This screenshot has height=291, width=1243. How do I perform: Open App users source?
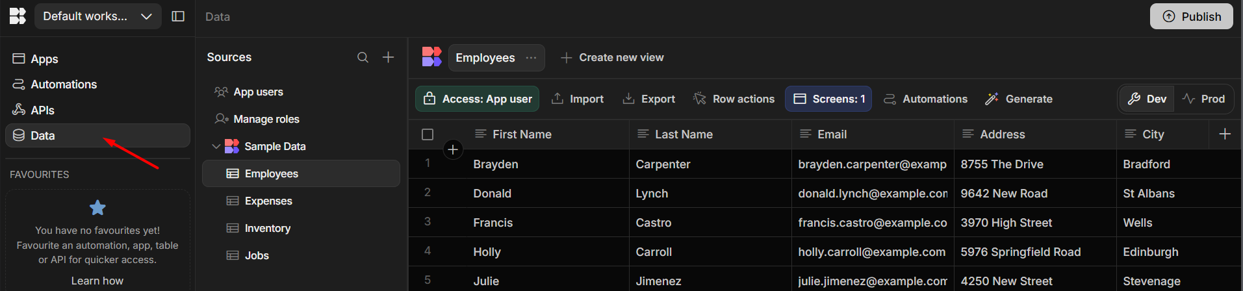pyautogui.click(x=301, y=92)
